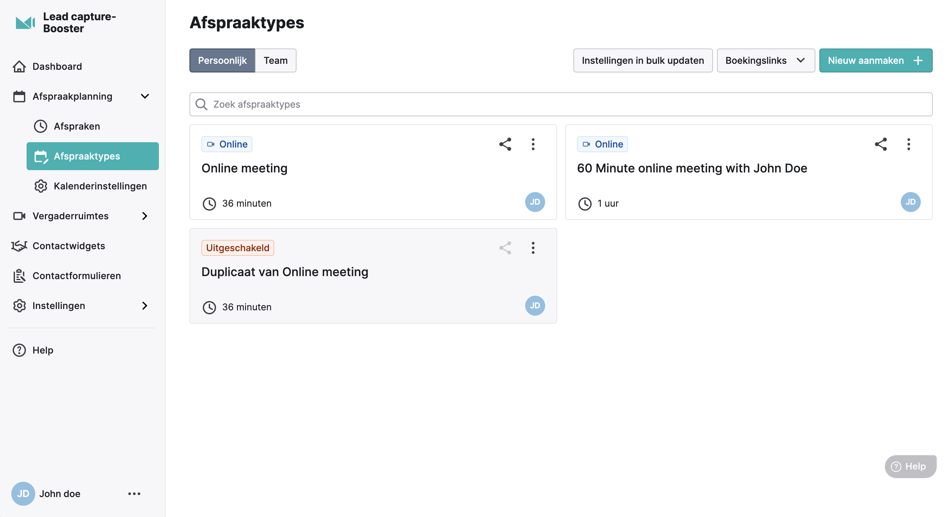This screenshot has width=952, height=517.
Task: Click JD avatar on Online meeting card
Action: click(x=535, y=202)
